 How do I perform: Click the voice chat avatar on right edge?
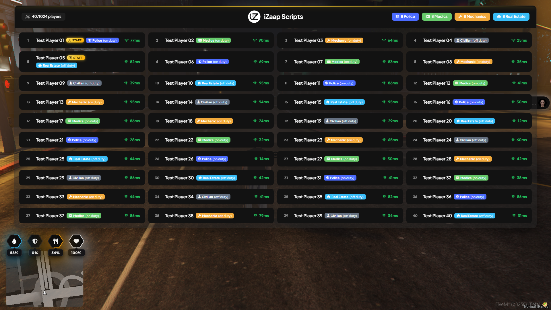click(542, 102)
